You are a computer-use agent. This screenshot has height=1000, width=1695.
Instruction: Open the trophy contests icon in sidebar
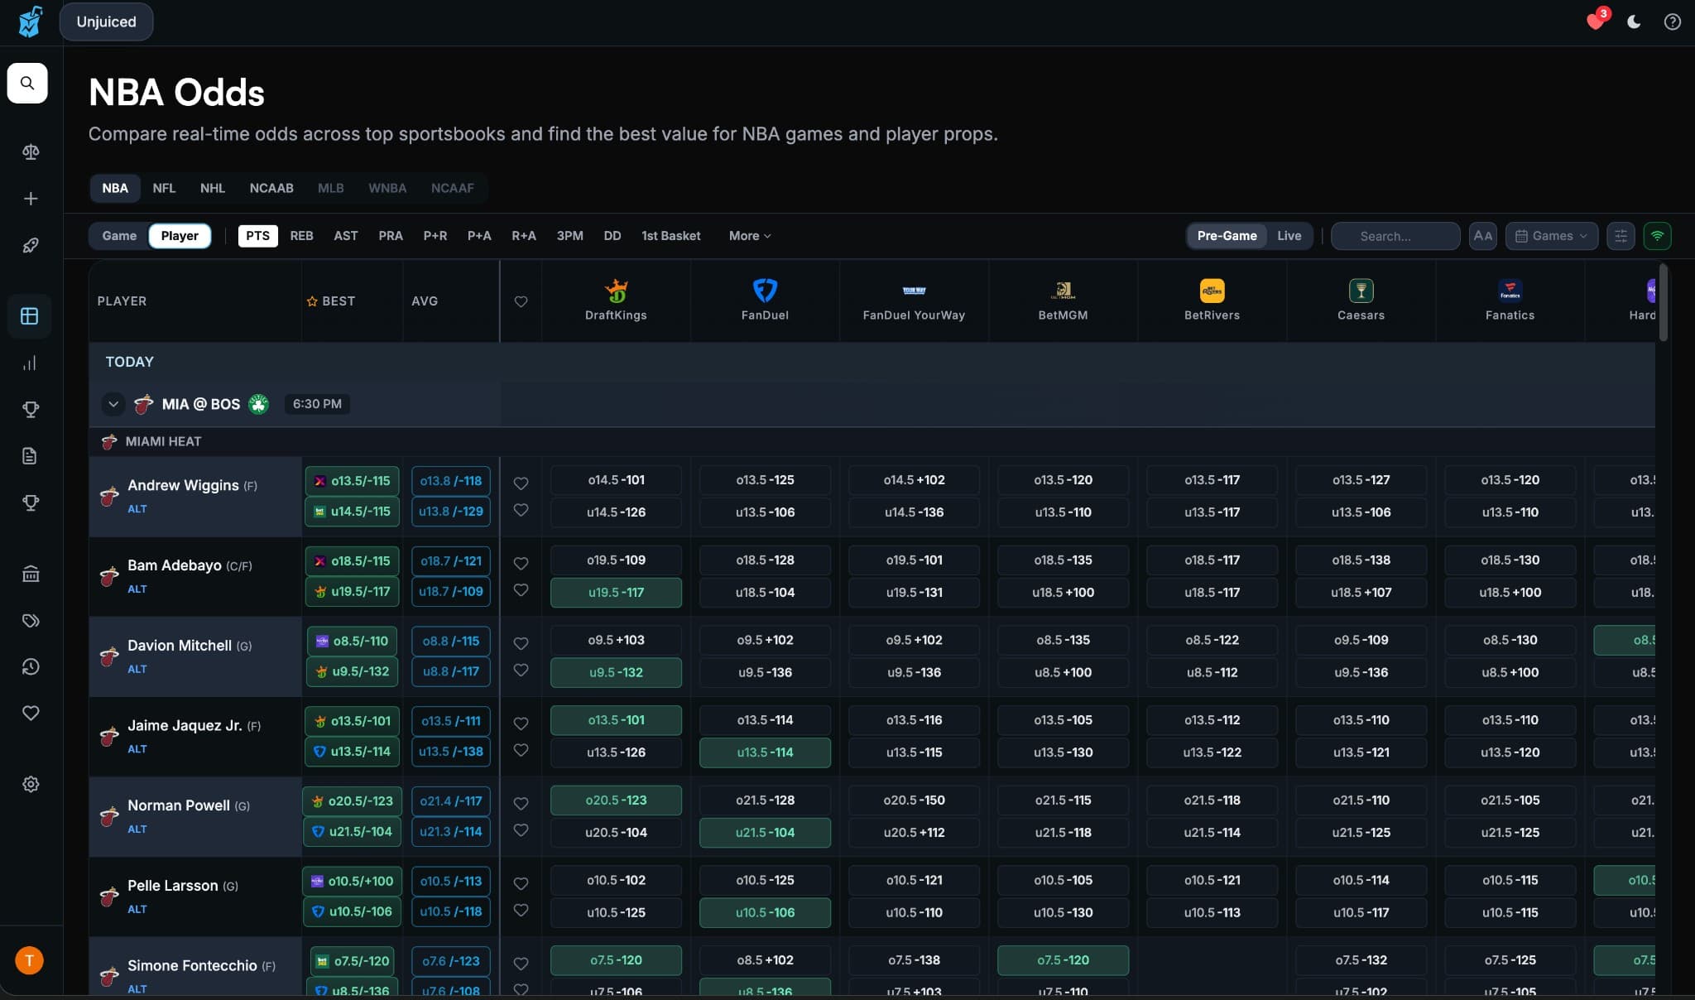click(31, 409)
